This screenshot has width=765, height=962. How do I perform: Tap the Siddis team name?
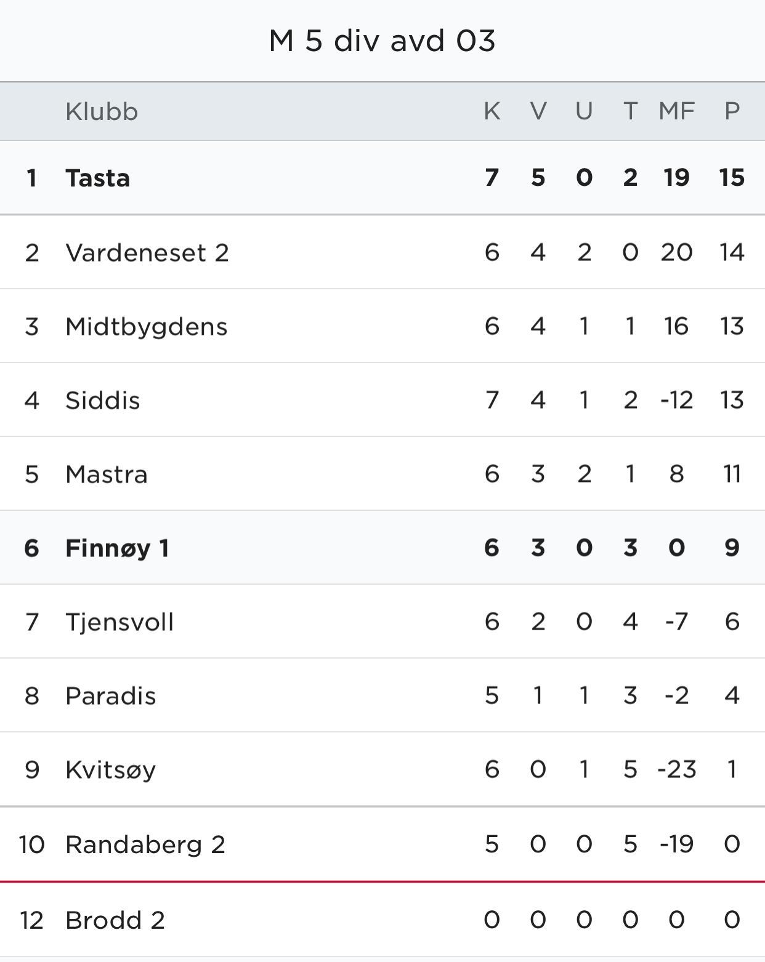(x=103, y=401)
